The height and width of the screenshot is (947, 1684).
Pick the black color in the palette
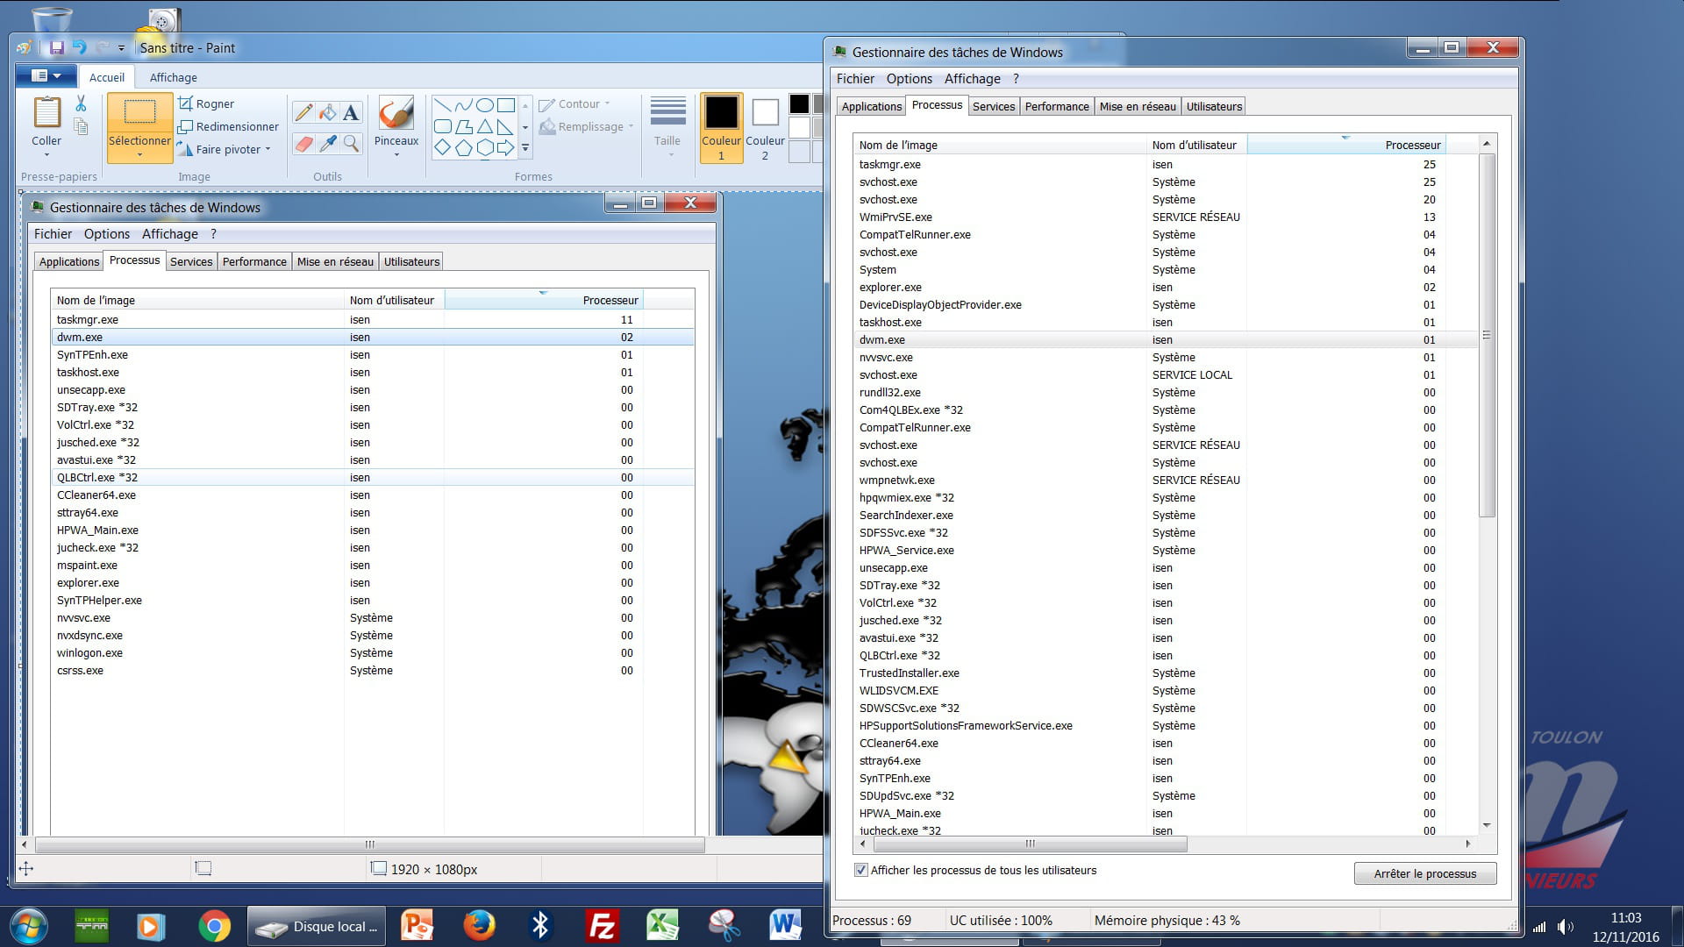click(x=799, y=104)
